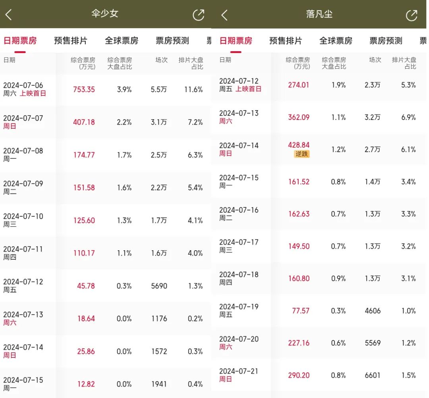Screen dimensions: 429x398
Task: Tap the share icon in 伞少女 header
Action: click(198, 15)
